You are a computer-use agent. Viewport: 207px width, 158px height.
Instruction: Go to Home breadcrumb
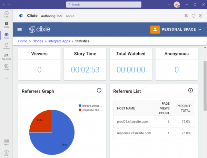click(x=23, y=41)
